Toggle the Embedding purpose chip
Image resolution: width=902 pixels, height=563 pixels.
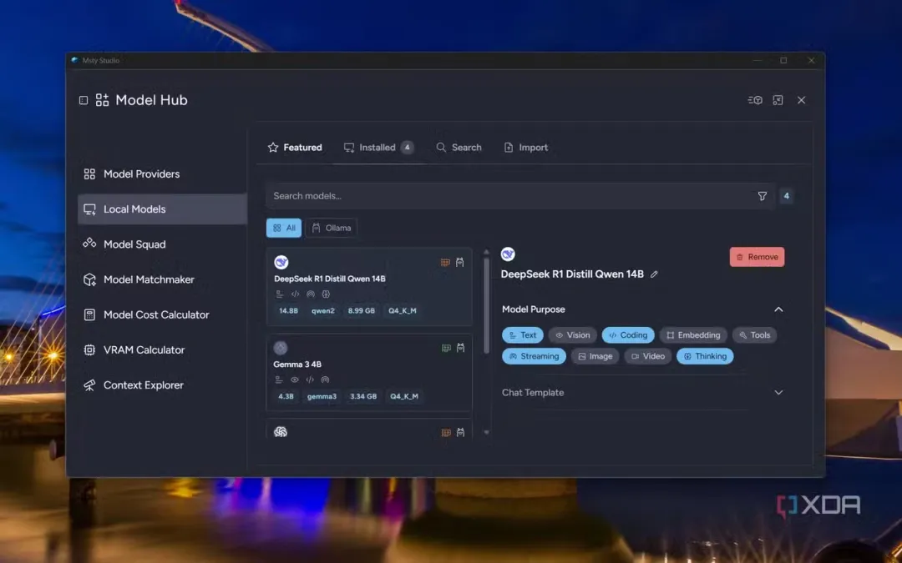click(x=693, y=335)
